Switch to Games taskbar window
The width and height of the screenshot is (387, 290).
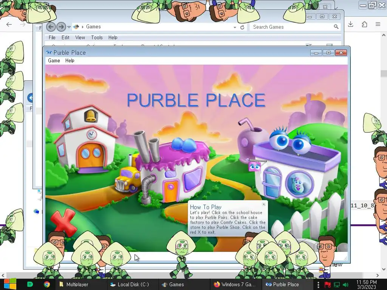(x=184, y=284)
